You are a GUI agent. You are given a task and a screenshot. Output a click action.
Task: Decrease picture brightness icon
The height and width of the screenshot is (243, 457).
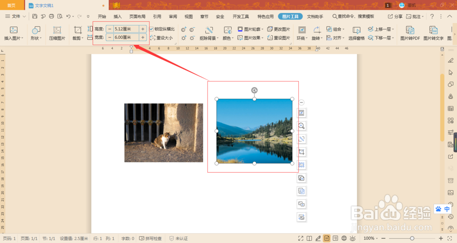point(192,38)
